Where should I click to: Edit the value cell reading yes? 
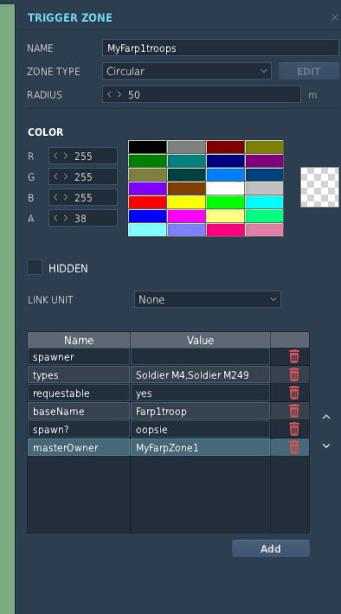coord(200,393)
